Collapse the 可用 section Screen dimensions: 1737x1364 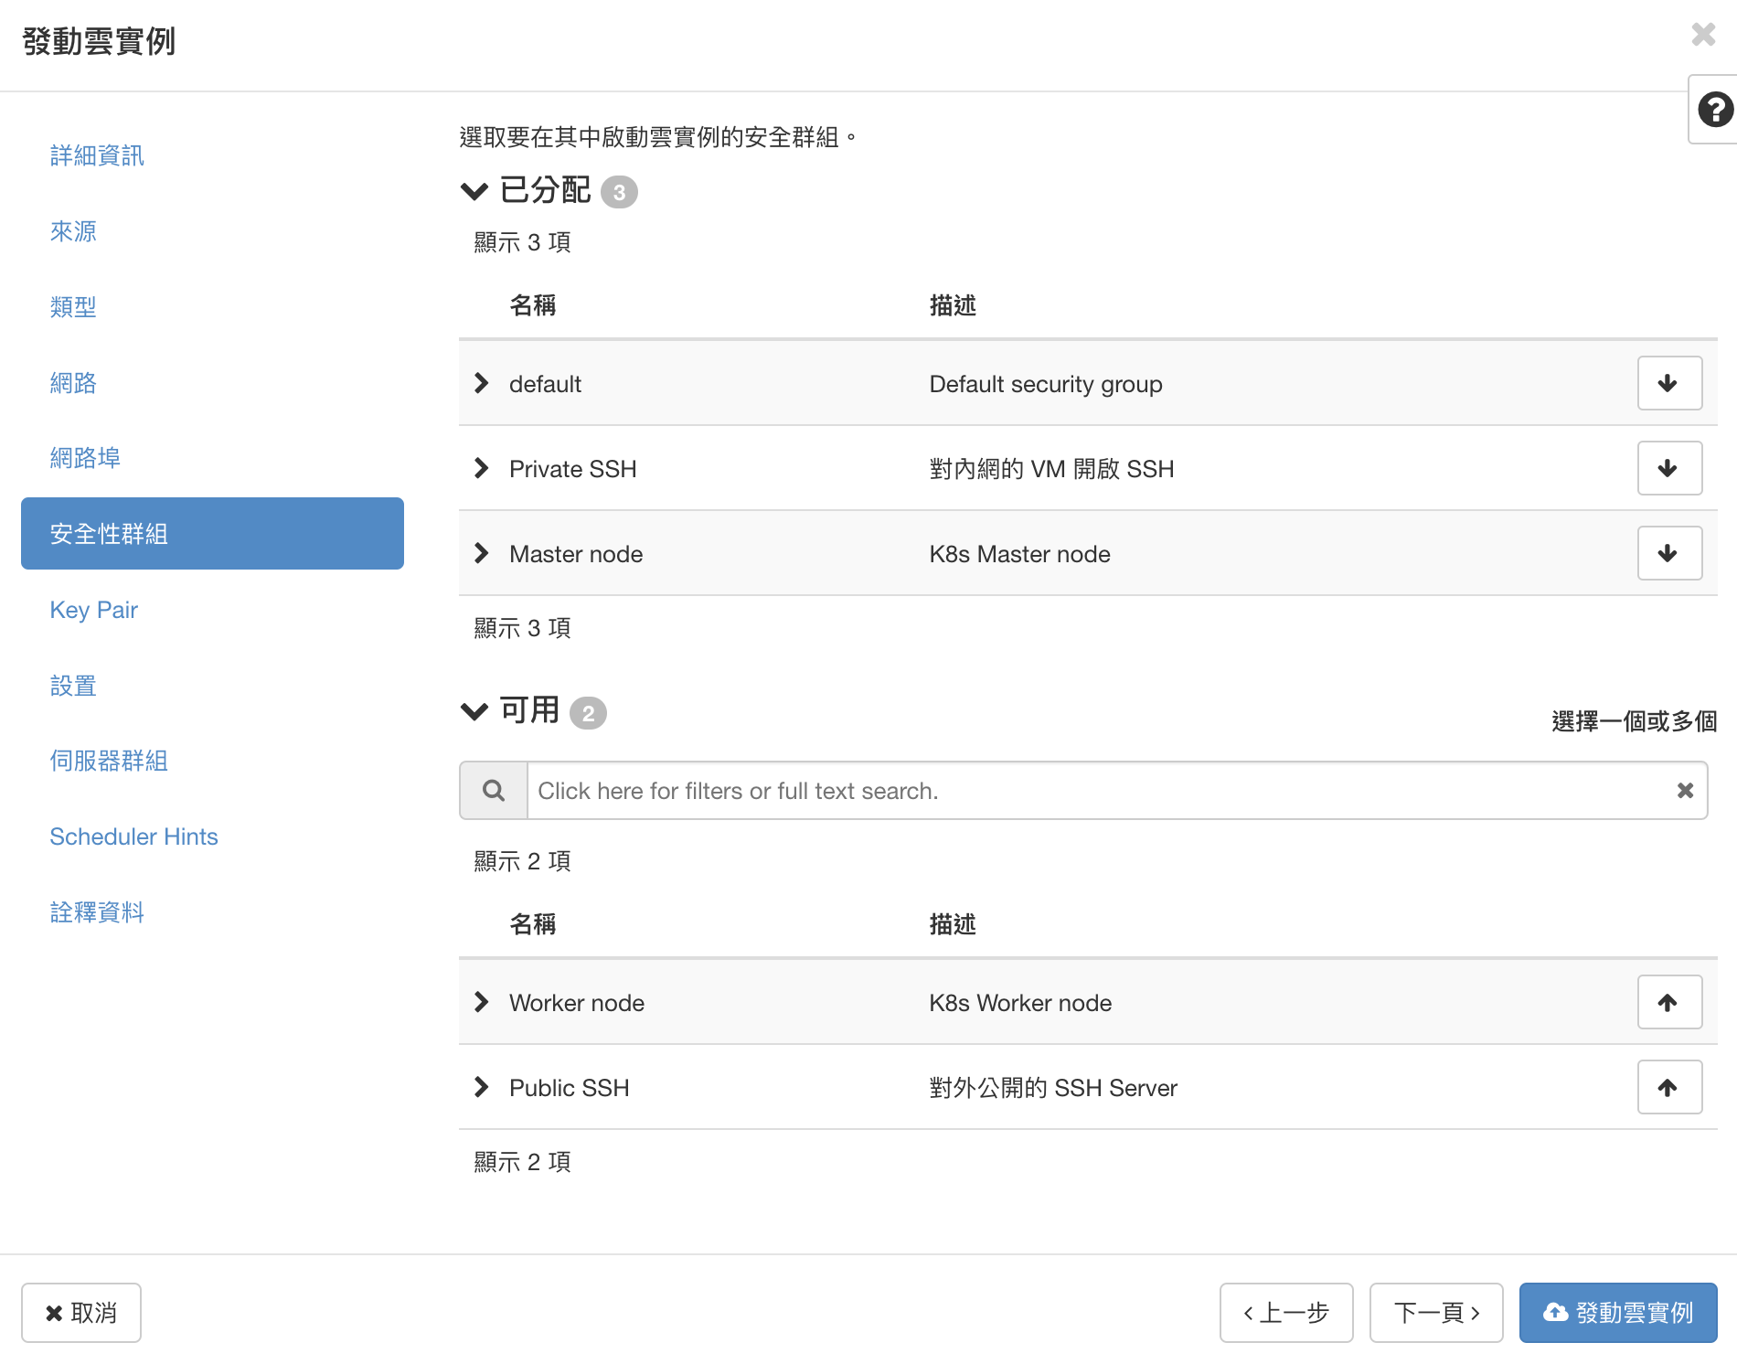[474, 711]
